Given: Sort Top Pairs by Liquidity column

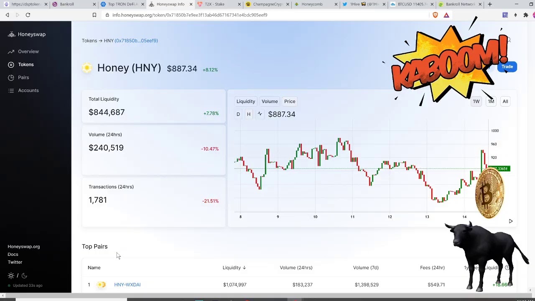Looking at the screenshot, I should point(234,268).
